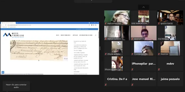Click the shared-screen divider handle

point(100,48)
